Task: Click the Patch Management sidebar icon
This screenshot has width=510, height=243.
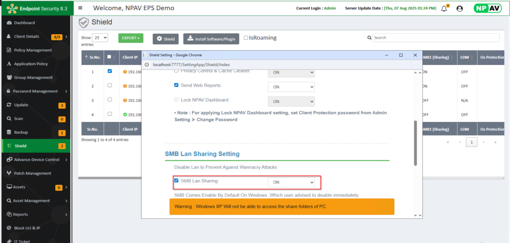Action: 9,173
